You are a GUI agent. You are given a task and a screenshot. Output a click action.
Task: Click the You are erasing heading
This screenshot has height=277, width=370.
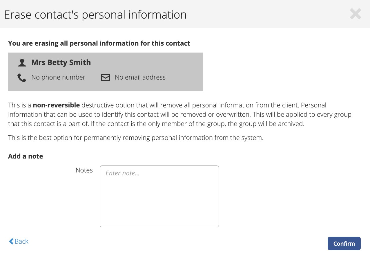click(x=99, y=43)
